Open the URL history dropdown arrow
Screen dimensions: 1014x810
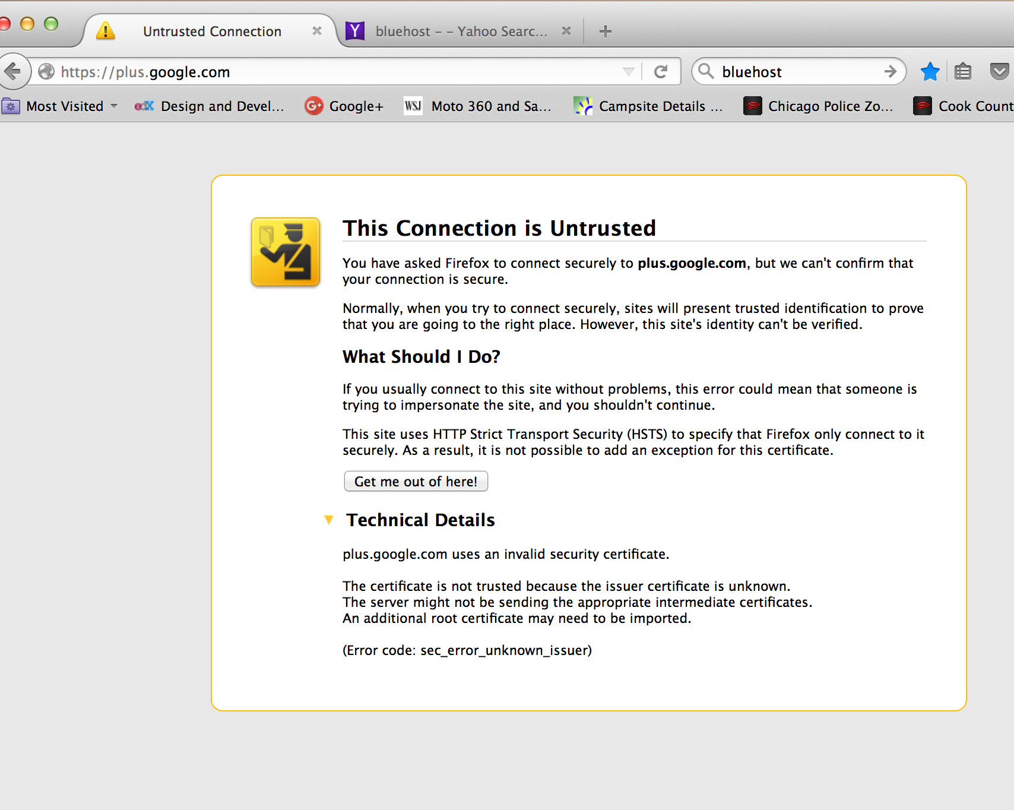point(628,72)
